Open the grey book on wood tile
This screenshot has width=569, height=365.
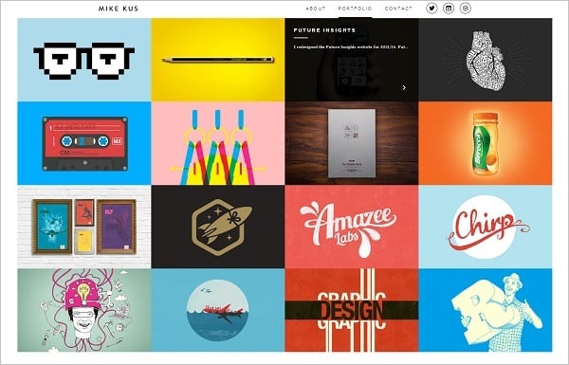click(x=352, y=143)
